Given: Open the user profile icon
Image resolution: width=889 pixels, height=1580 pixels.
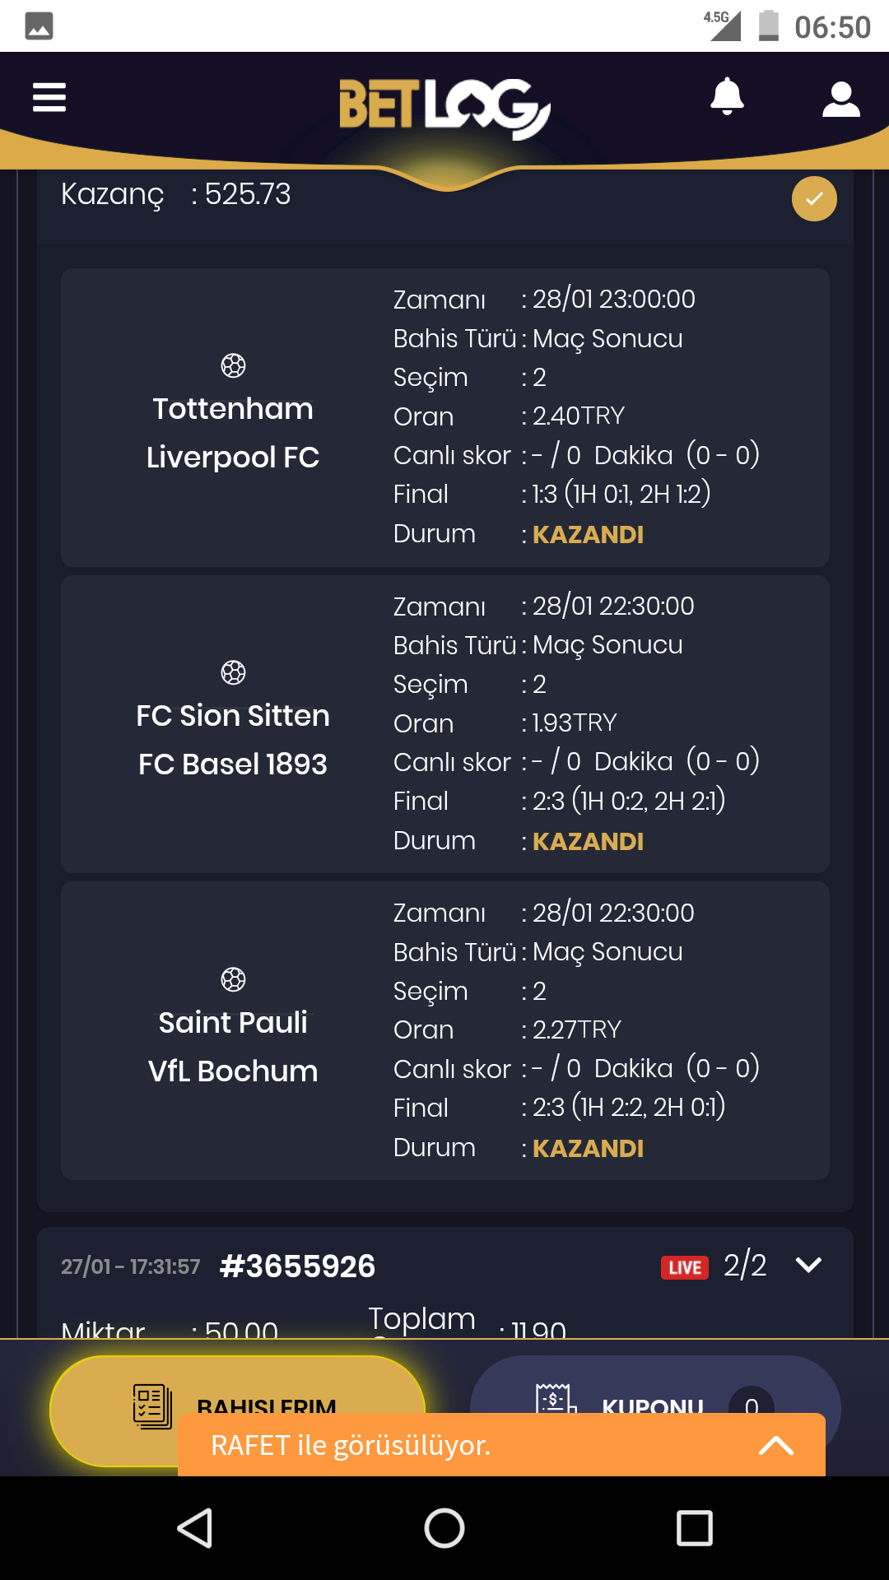Looking at the screenshot, I should 841,99.
